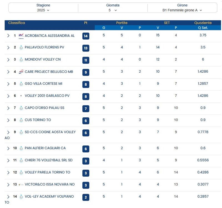Expand the Acrobatica Alessandria row
222x208 pixels.
click(8, 36)
